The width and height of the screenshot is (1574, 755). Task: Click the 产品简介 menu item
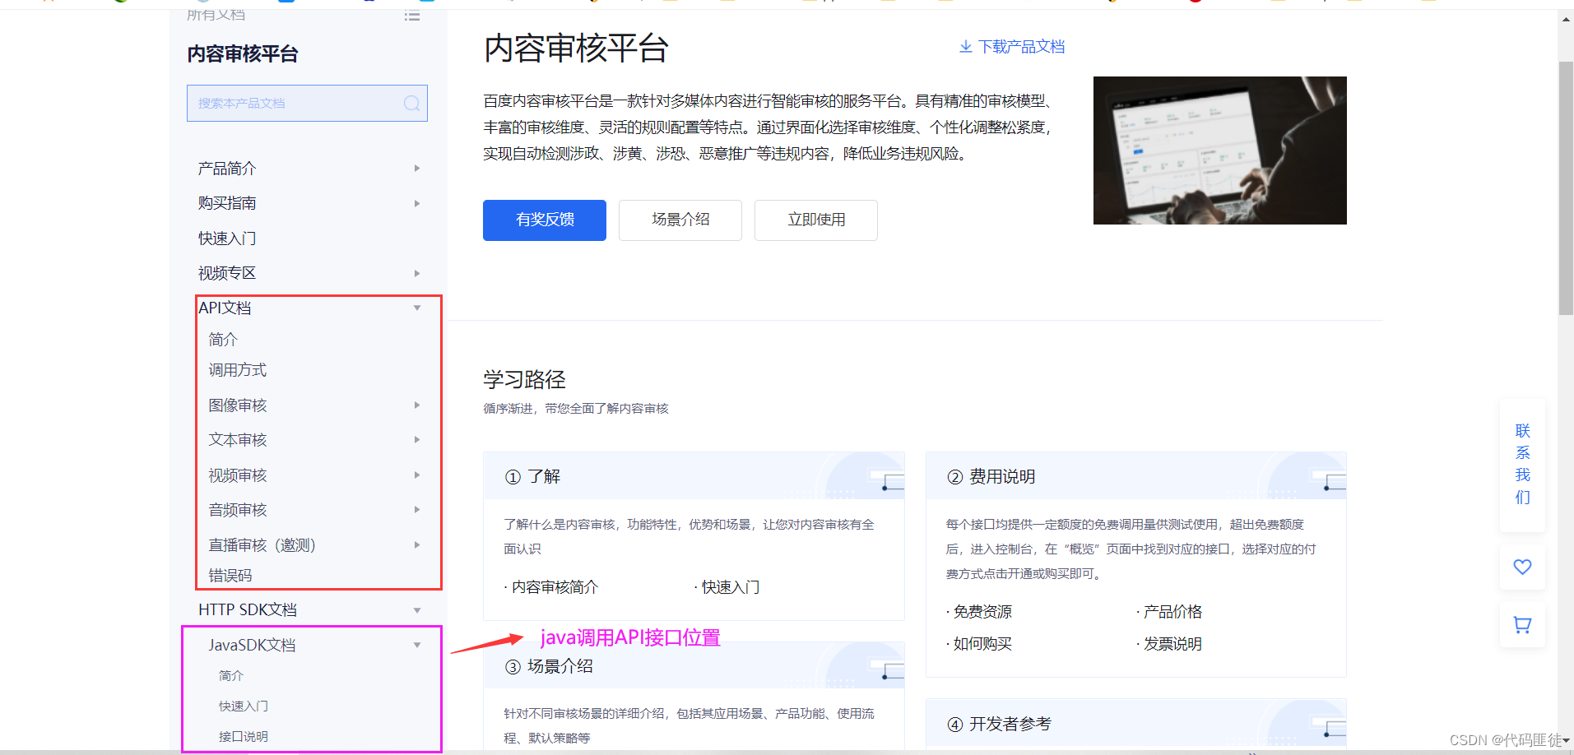pos(227,169)
